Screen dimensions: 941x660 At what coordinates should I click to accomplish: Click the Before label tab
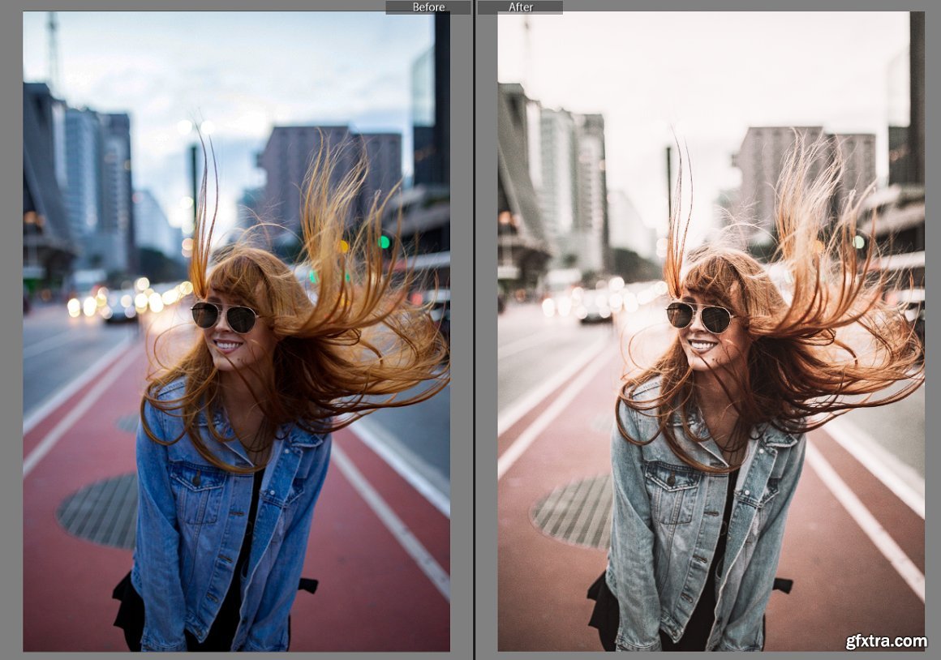click(428, 7)
